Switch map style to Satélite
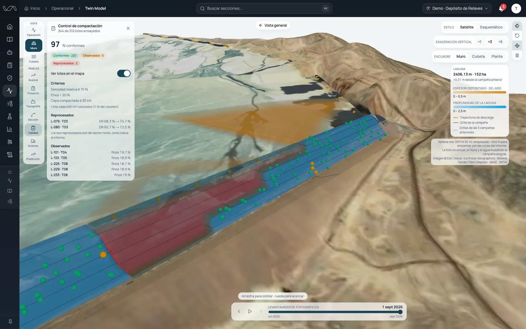This screenshot has height=329, width=526. (x=467, y=27)
